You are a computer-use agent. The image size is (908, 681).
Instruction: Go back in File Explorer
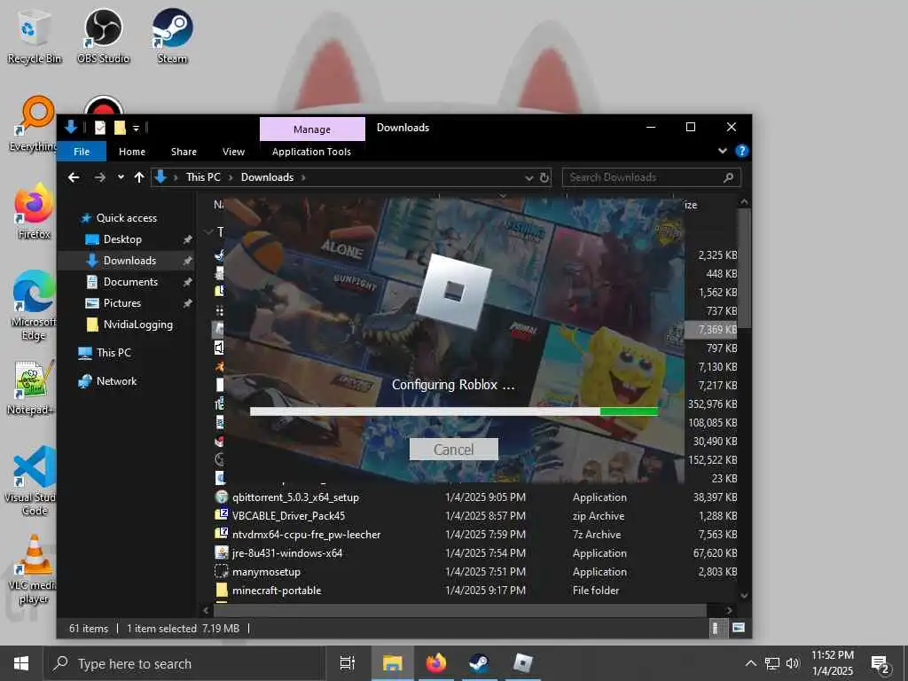coord(74,177)
